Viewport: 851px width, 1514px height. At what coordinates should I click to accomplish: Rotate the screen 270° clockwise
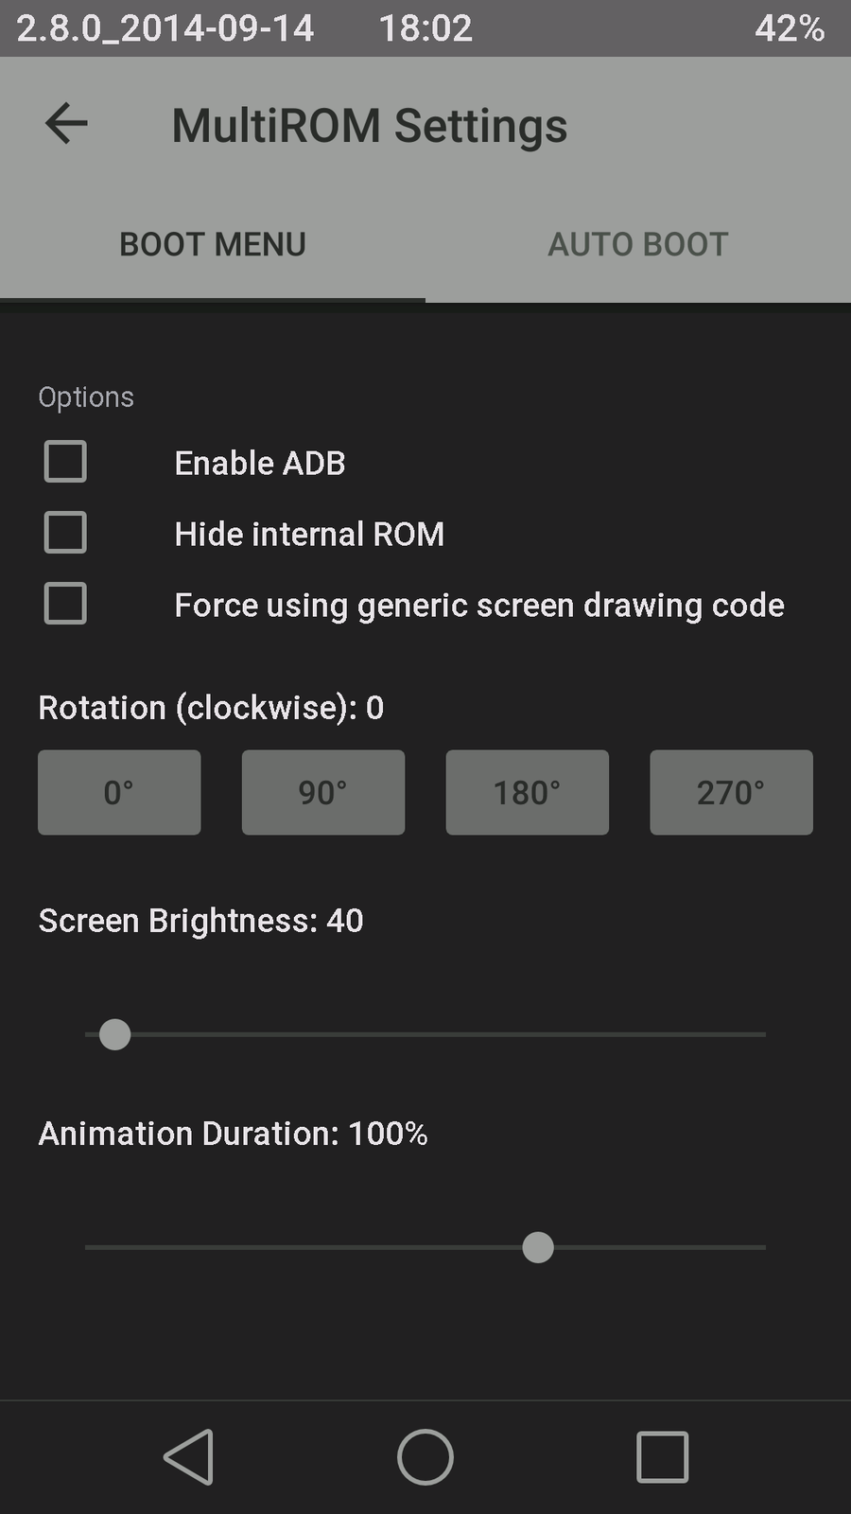coord(731,792)
